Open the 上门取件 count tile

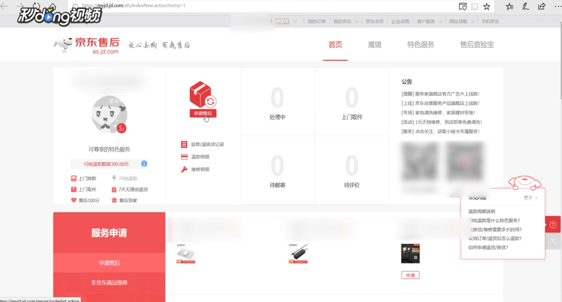click(352, 102)
